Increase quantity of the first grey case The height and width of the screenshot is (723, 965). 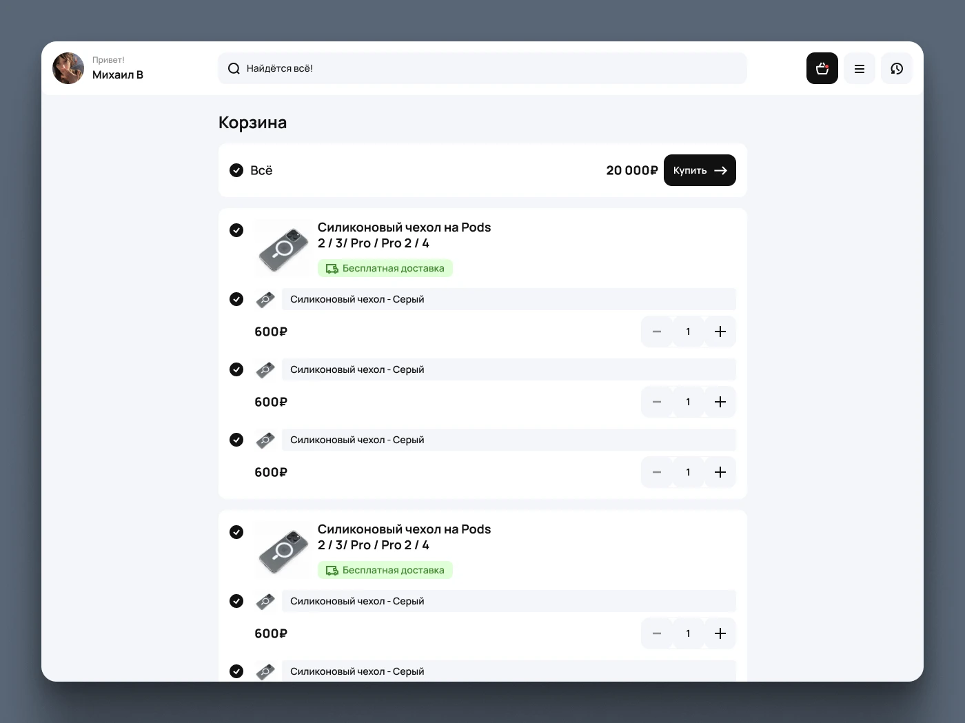coord(720,332)
